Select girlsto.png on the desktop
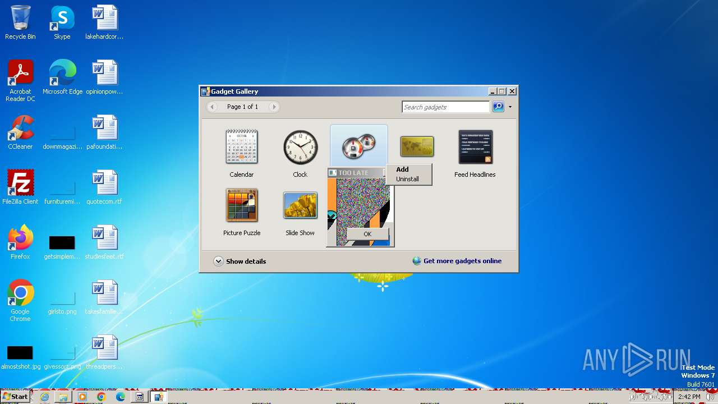The width and height of the screenshot is (718, 404). (62, 297)
